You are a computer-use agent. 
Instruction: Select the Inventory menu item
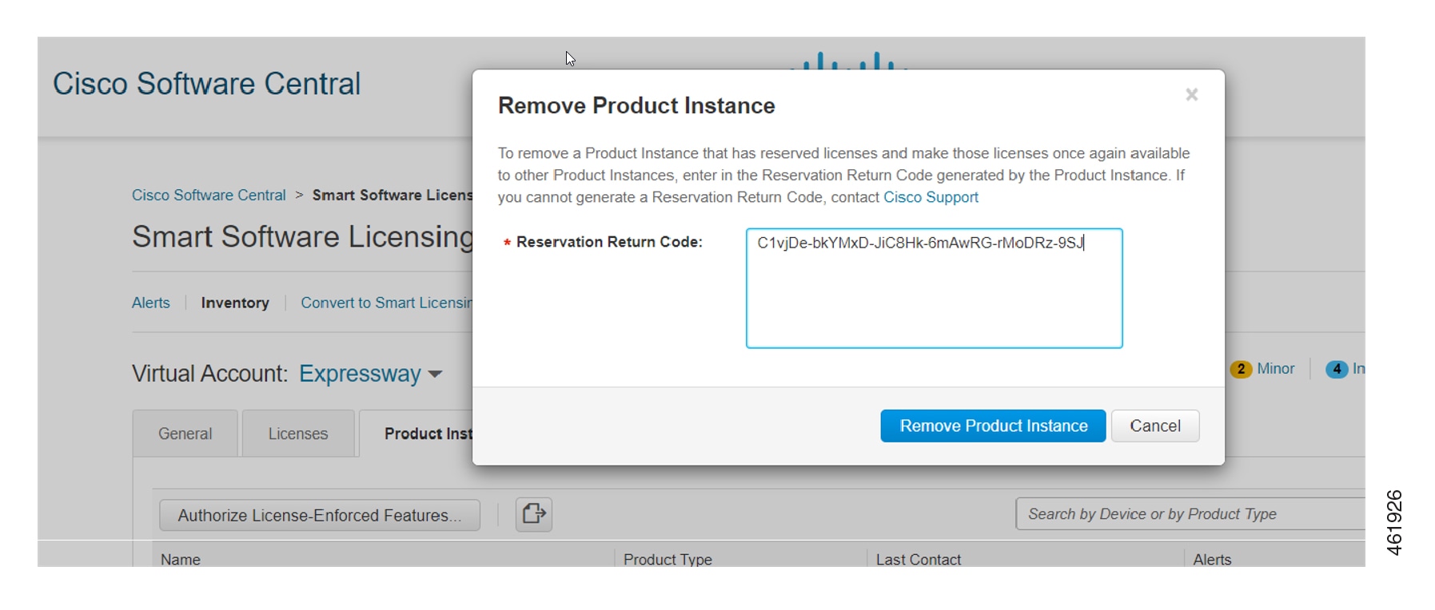pyautogui.click(x=235, y=303)
